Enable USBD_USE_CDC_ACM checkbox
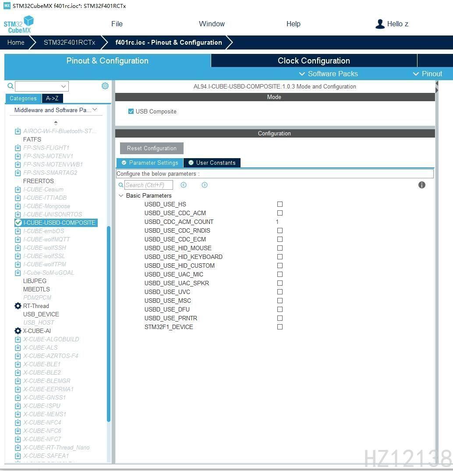 pos(280,213)
